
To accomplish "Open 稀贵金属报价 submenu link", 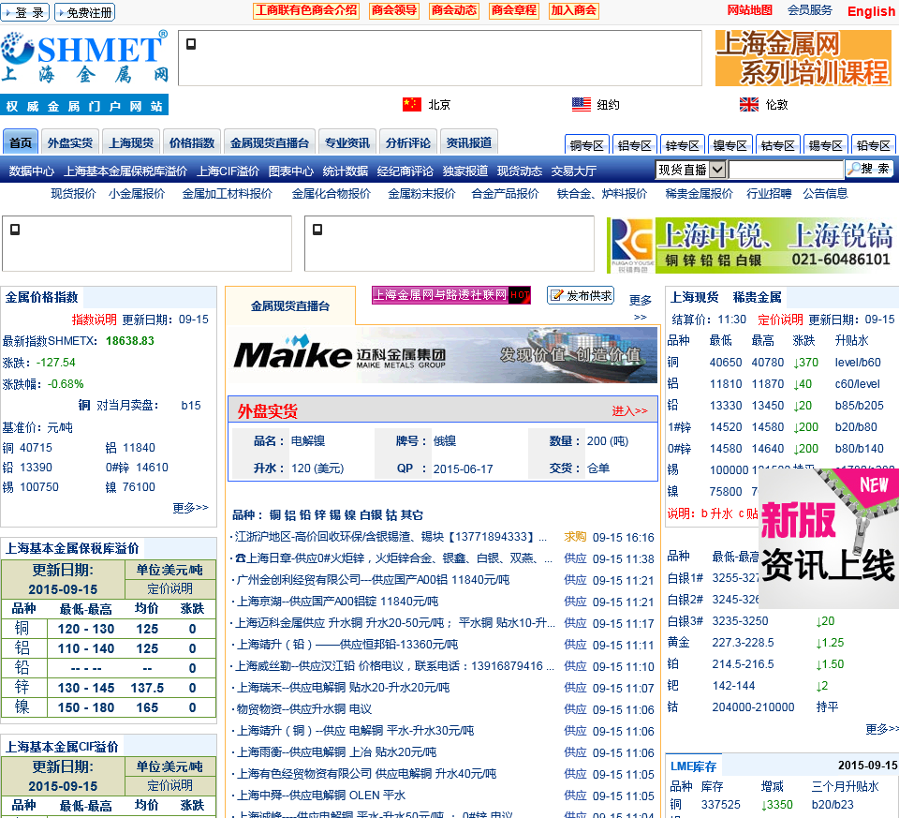I will click(699, 193).
